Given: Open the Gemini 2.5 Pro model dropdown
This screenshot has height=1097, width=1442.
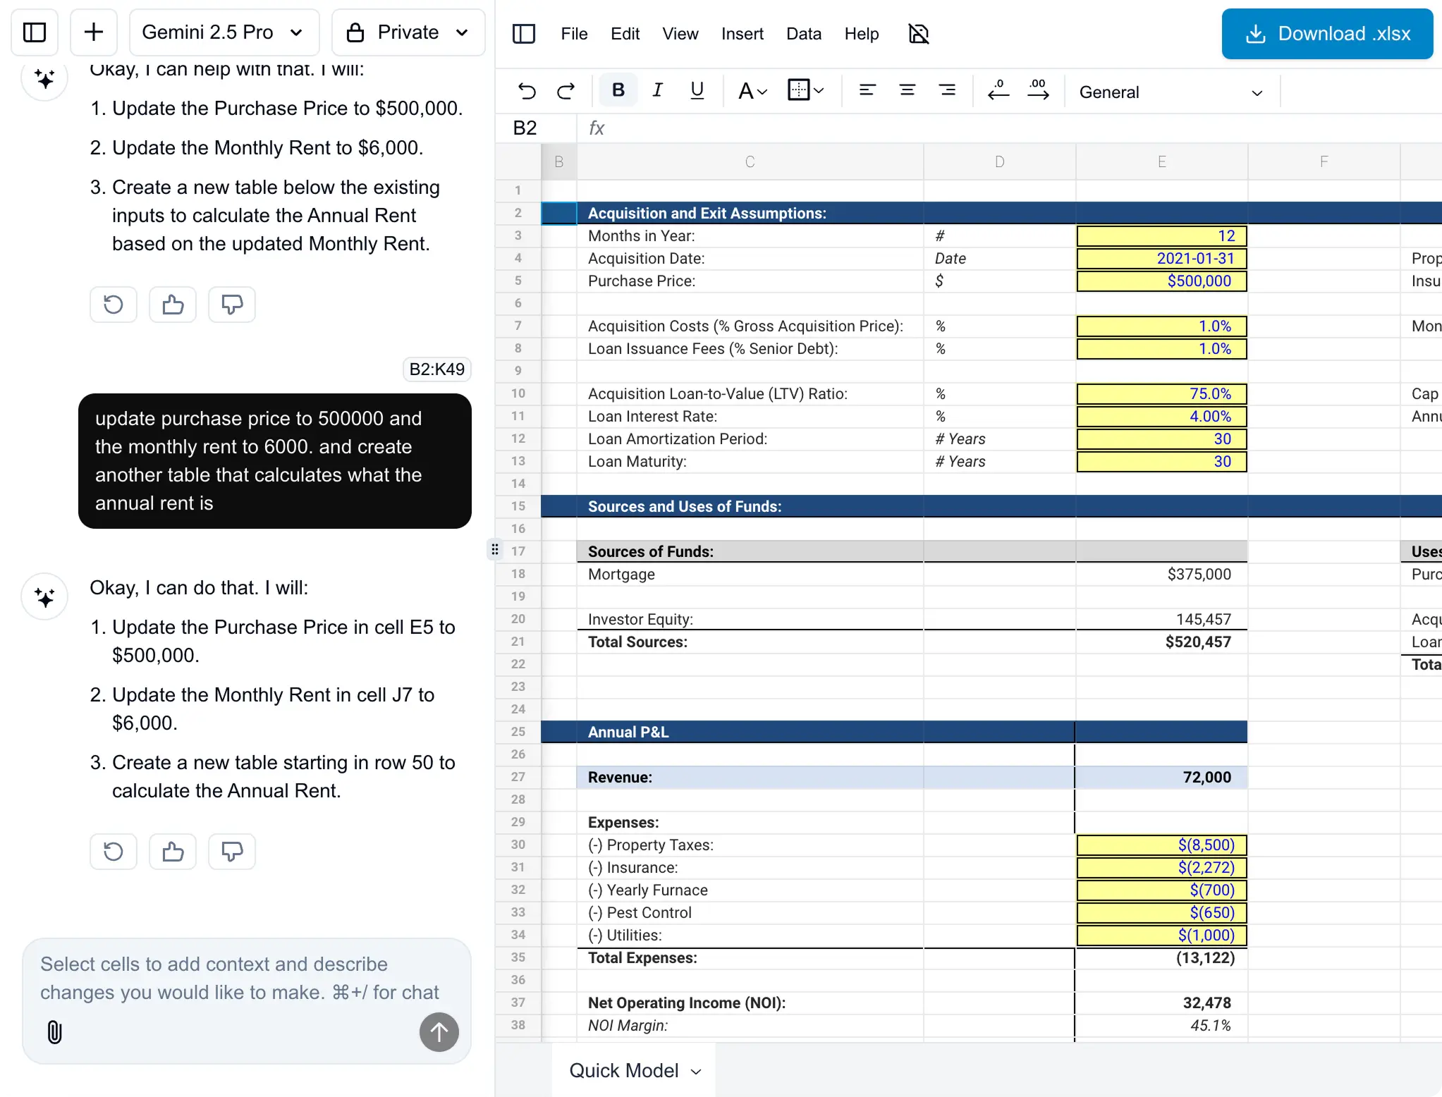Looking at the screenshot, I should (x=224, y=32).
